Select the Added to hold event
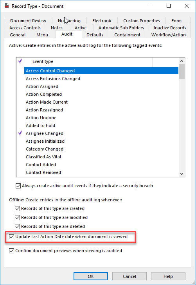The image size is (196, 285). click(101, 125)
